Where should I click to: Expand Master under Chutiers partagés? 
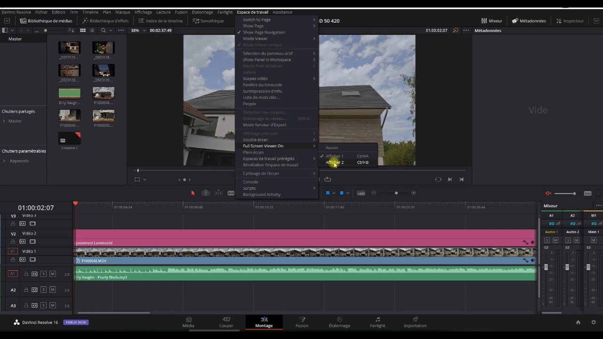[4, 121]
